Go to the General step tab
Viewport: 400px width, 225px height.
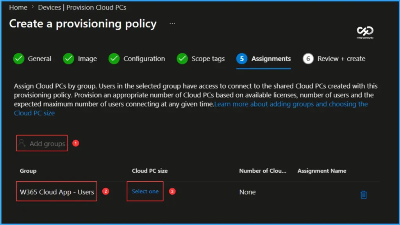pyautogui.click(x=32, y=58)
